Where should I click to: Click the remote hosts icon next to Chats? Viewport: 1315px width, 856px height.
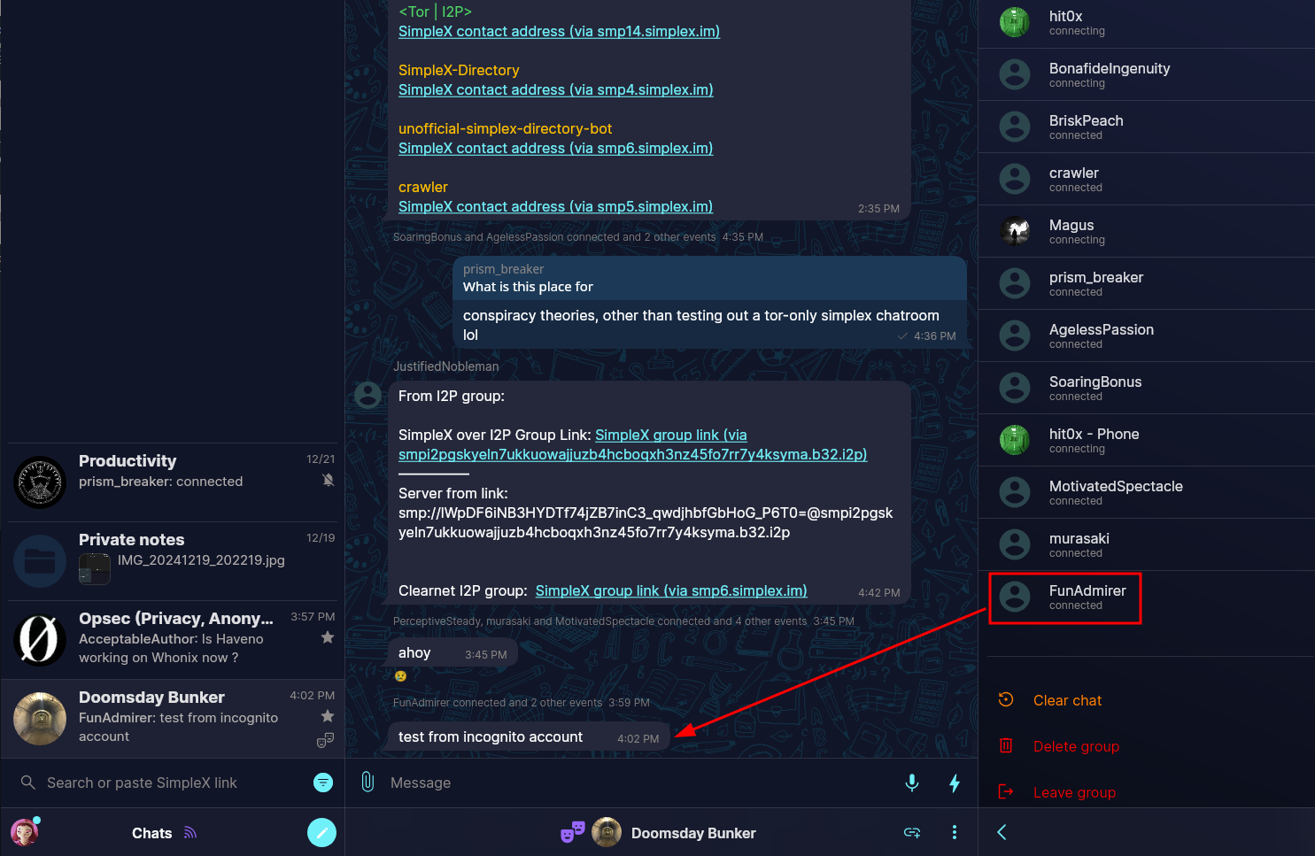point(190,832)
